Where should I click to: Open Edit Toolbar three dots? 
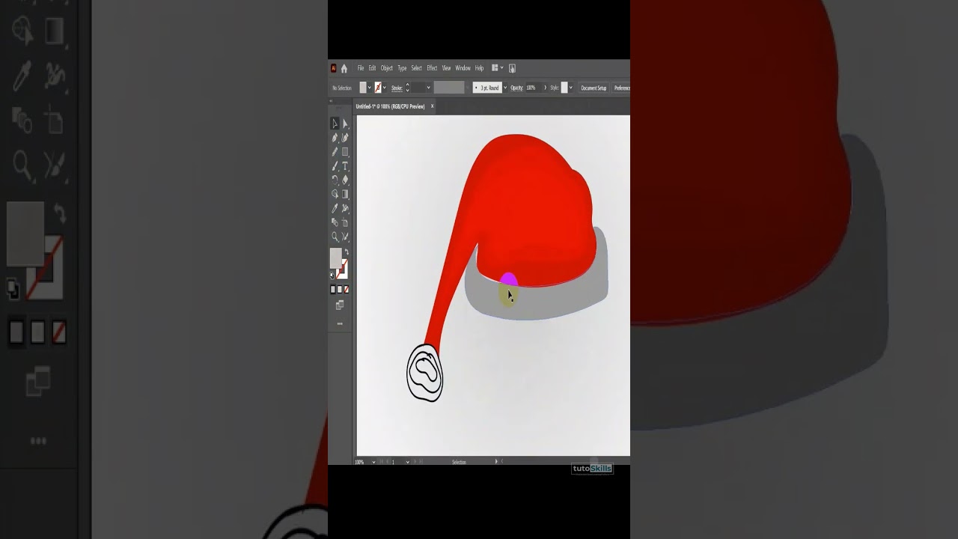point(340,323)
